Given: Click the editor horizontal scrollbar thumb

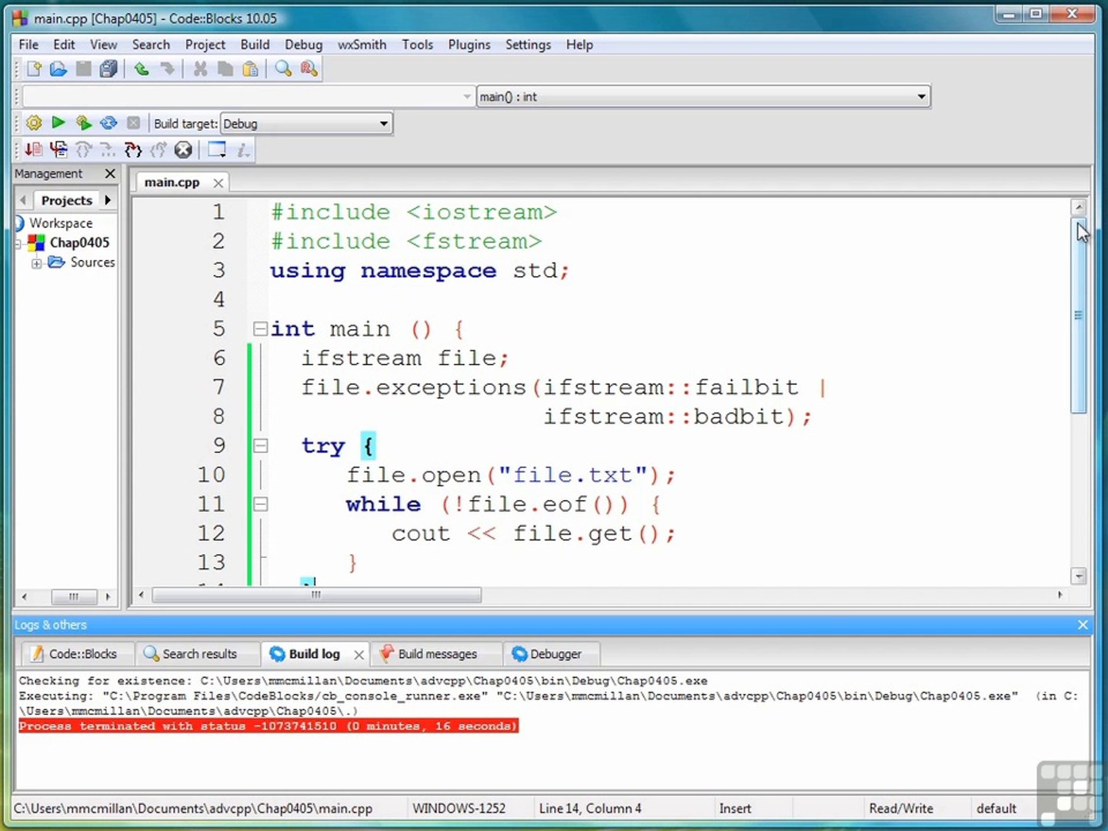Looking at the screenshot, I should tap(316, 596).
